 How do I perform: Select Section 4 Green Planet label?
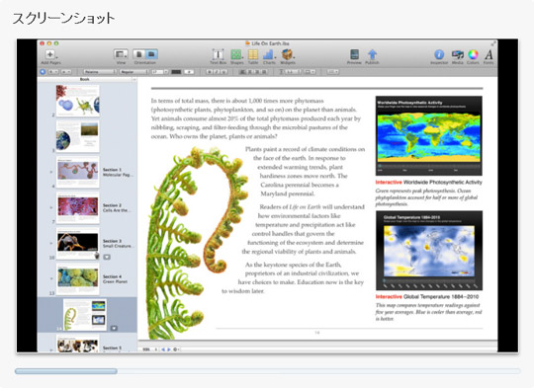(115, 278)
